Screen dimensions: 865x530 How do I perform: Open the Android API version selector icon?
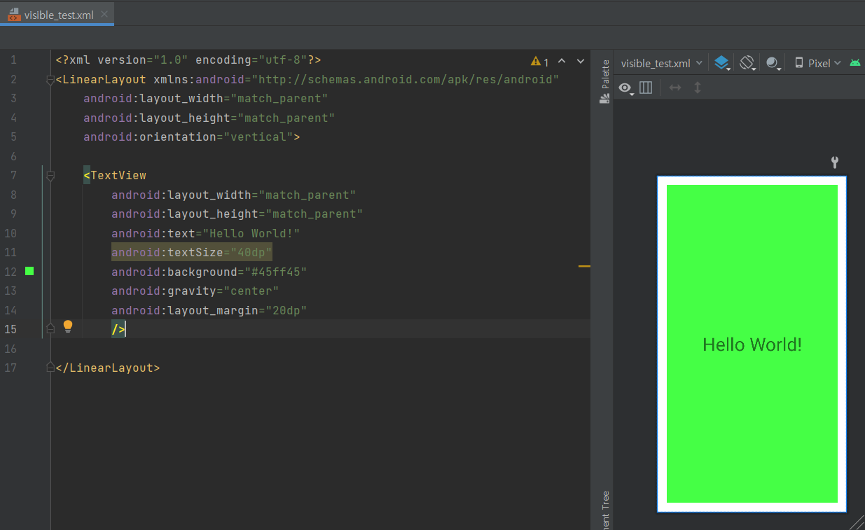tap(855, 62)
